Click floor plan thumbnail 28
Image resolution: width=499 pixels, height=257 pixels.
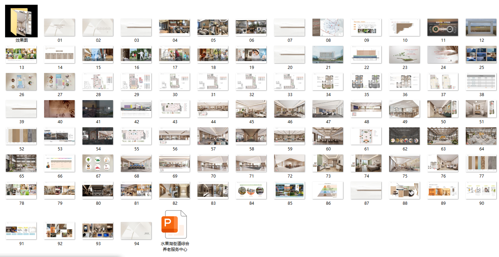click(x=98, y=82)
